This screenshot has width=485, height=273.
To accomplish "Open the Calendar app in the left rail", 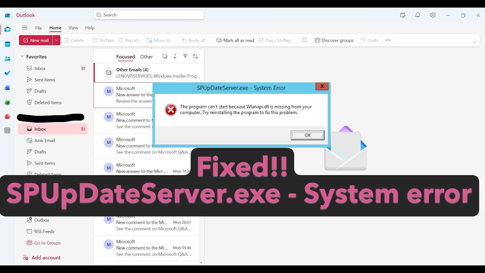I will [x=7, y=44].
